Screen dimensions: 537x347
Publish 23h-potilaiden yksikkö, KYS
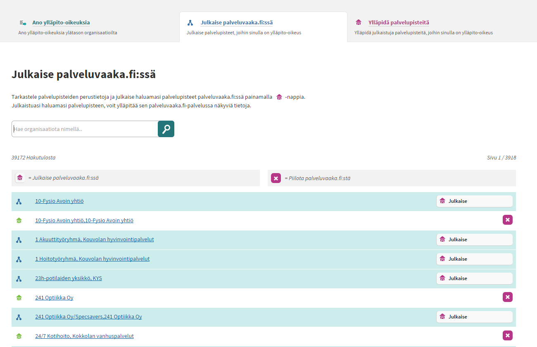point(475,278)
